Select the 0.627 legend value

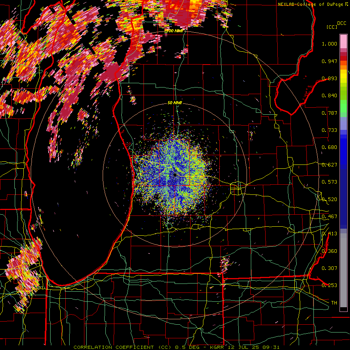tap(329, 165)
